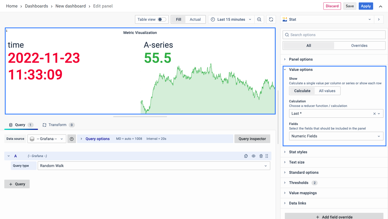Open the data source help icon

tap(72, 139)
